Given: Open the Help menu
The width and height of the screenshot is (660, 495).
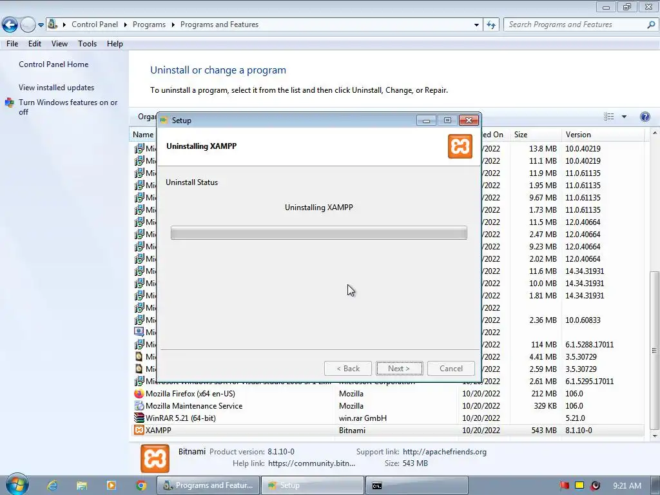Looking at the screenshot, I should pos(115,44).
